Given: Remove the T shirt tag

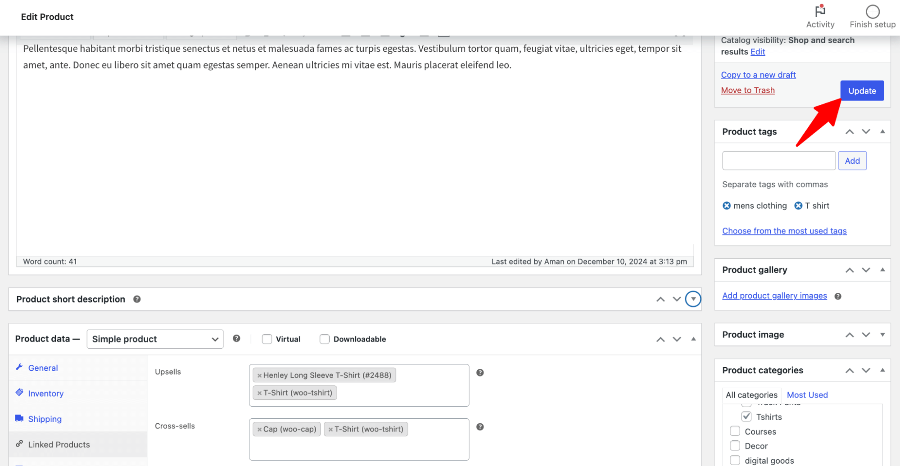Looking at the screenshot, I should coord(798,206).
